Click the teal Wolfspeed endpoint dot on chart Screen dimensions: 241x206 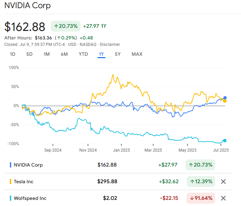(225, 141)
